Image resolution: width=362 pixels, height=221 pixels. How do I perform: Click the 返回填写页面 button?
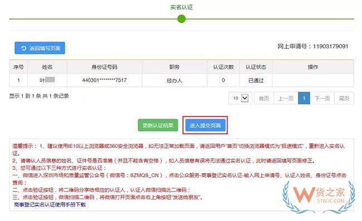(x=40, y=48)
